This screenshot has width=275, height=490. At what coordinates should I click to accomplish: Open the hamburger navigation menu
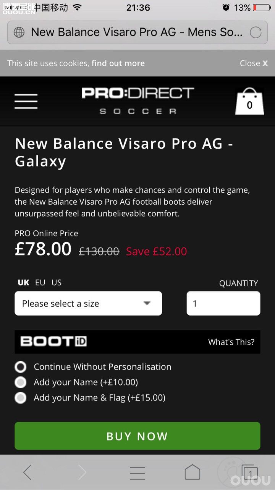pyautogui.click(x=26, y=101)
